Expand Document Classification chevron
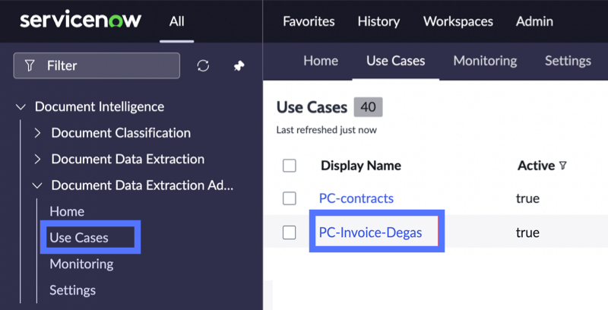The image size is (608, 310). (x=37, y=133)
